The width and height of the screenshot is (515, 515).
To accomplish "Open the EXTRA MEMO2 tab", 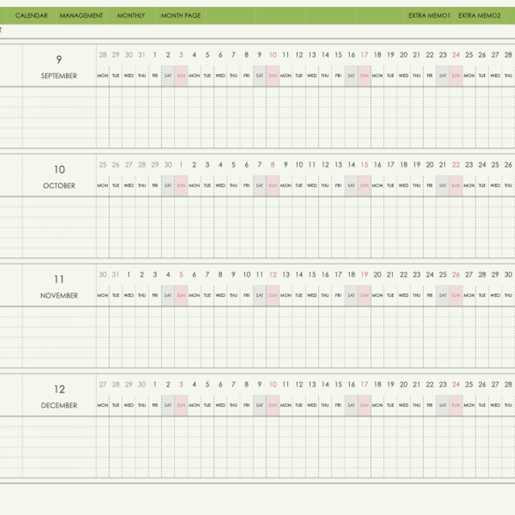I will coord(479,16).
